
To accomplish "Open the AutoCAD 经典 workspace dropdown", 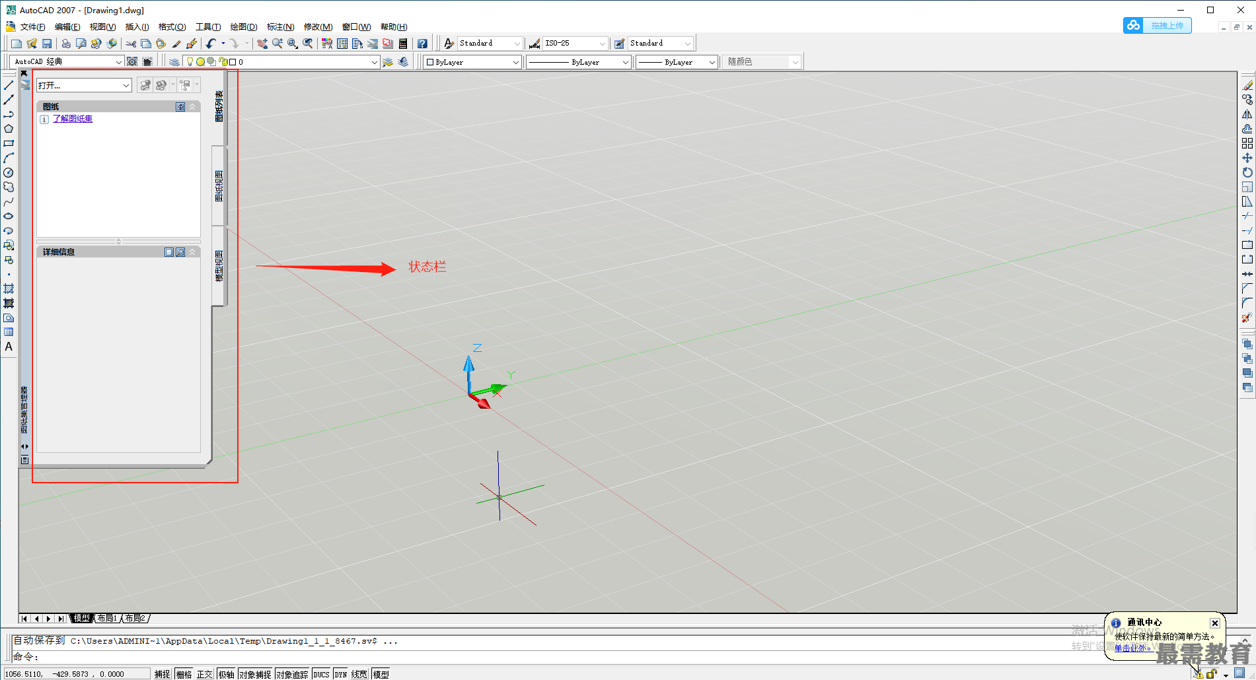I will 67,61.
